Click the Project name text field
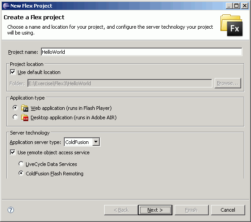 click(x=141, y=52)
